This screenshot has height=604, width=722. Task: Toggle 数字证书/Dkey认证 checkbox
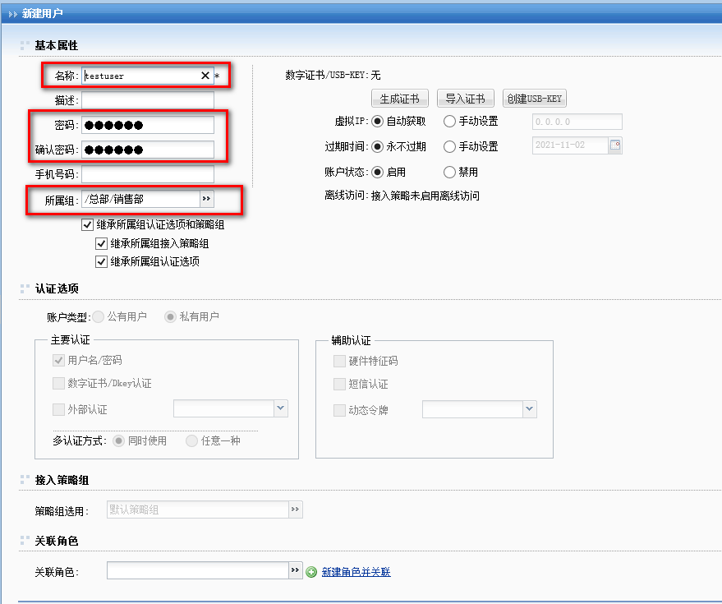coord(58,383)
